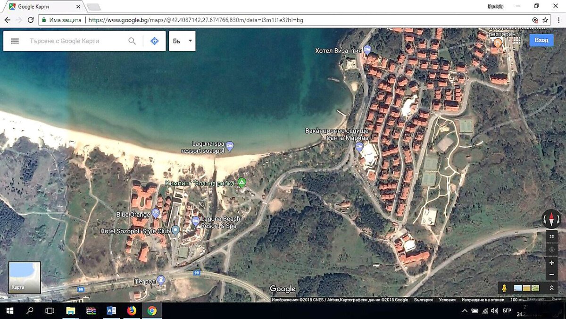Click the Търсене с Google Карти search field
Screen dimensions: 566x319
tap(75, 41)
